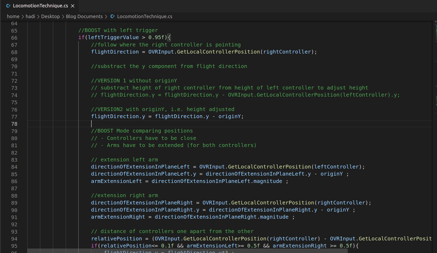Click line number 78 in gutter

pyautogui.click(x=14, y=124)
